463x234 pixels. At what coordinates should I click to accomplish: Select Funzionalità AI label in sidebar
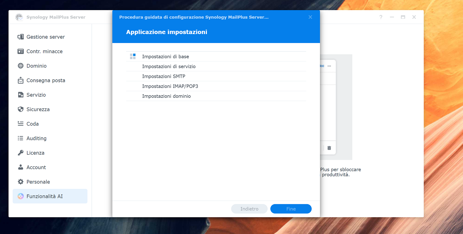45,196
